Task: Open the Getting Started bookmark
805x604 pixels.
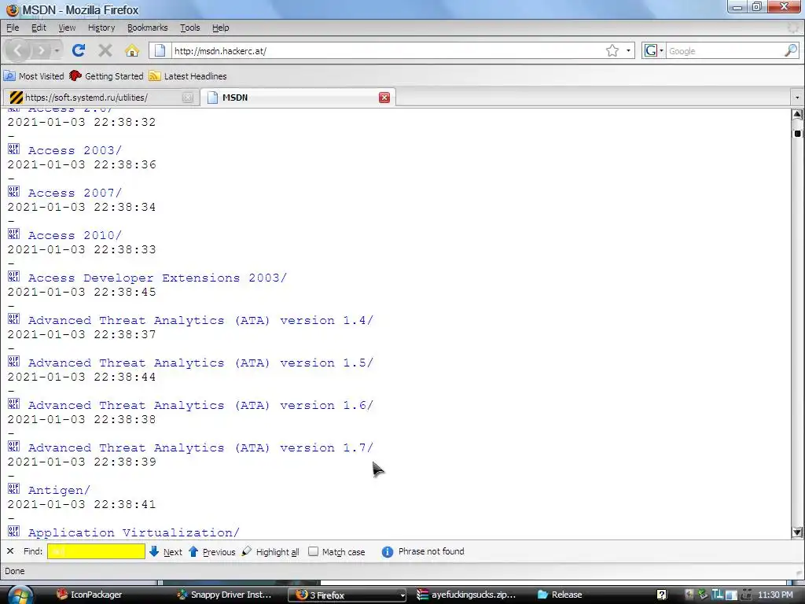Action: [x=106, y=76]
